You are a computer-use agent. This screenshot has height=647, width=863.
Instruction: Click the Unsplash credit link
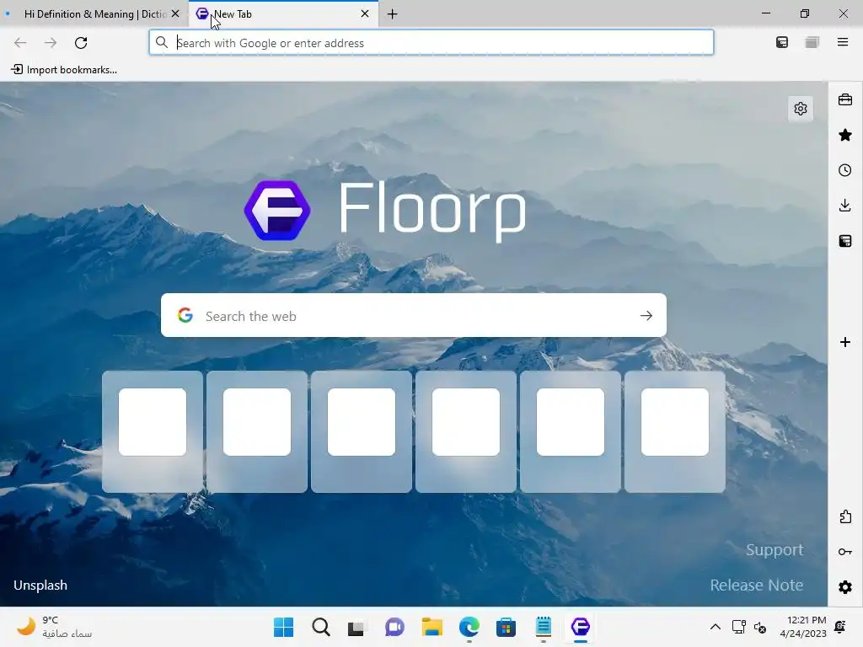point(40,585)
